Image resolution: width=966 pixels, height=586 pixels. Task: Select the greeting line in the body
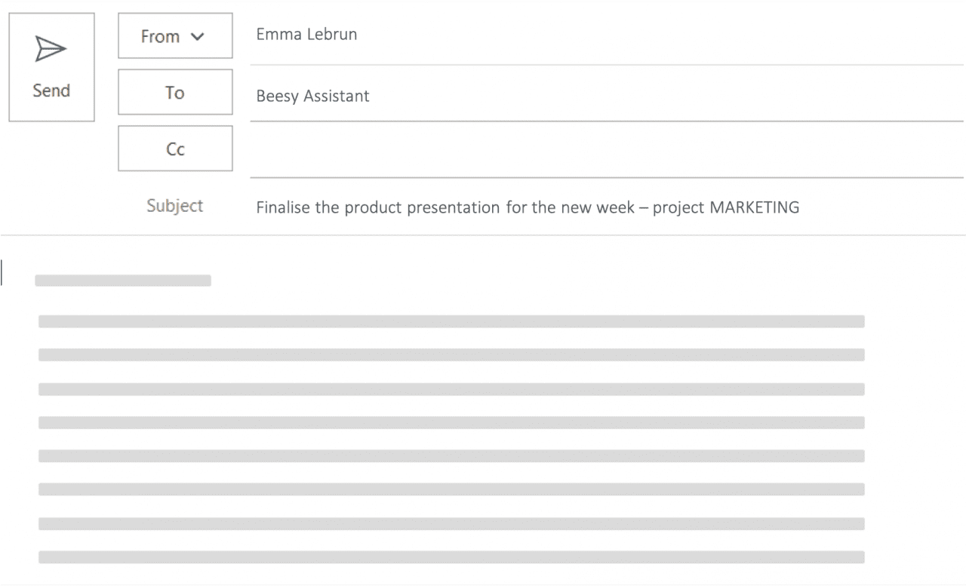tap(122, 280)
